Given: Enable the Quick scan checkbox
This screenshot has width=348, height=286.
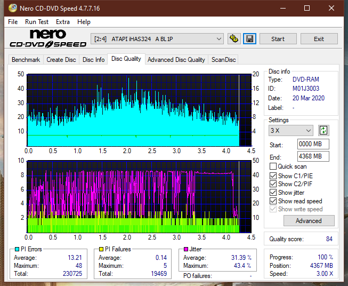Looking at the screenshot, I should pyautogui.click(x=273, y=166).
